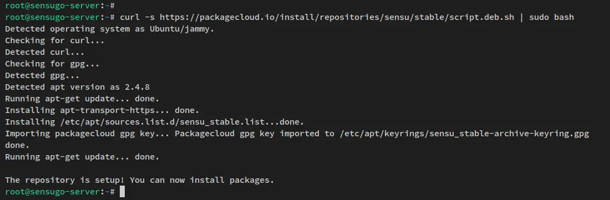Screen dimensions: 610x200
Task: Click the 'Detected gpg...' output line
Action: pos(42,75)
